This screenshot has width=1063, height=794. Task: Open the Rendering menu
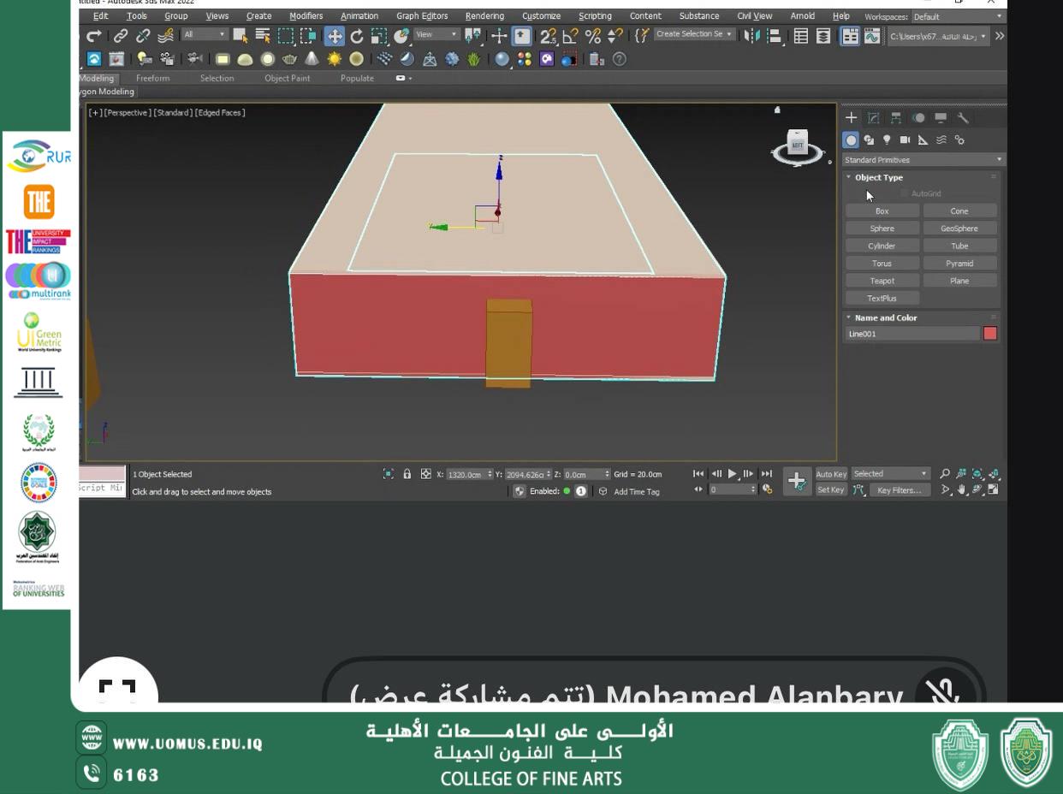coord(484,15)
